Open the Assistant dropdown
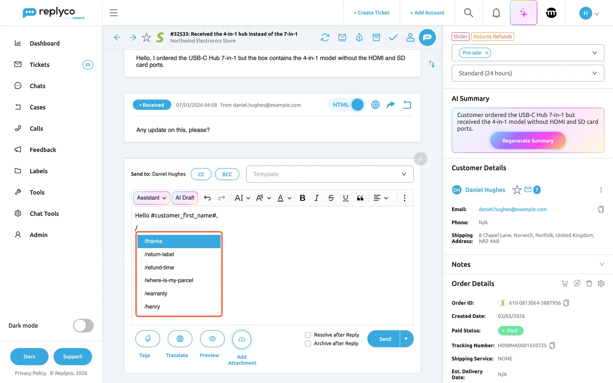The image size is (613, 383). coord(152,198)
